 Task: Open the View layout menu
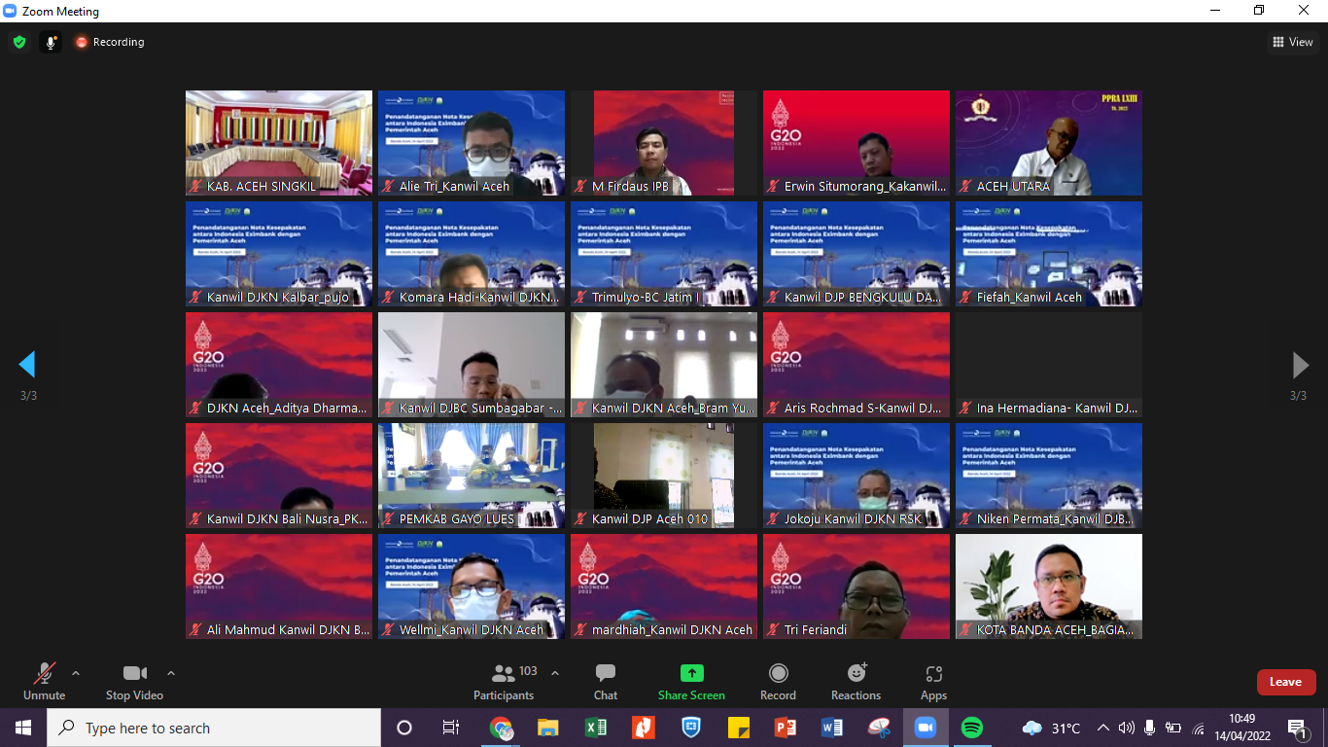point(1292,42)
